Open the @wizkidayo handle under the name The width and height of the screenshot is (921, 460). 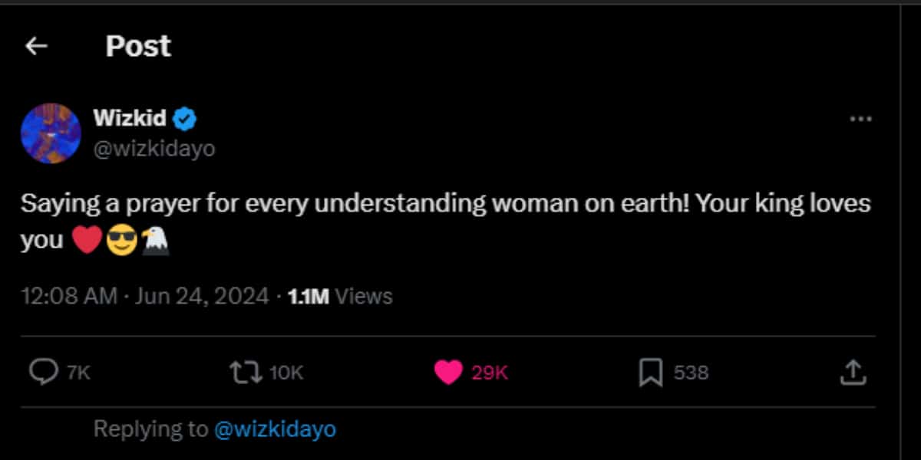pyautogui.click(x=153, y=149)
